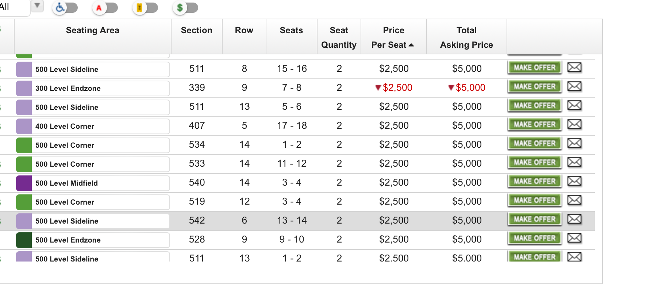This screenshot has width=654, height=302.
Task: Turn on the yellow ticket filter switch
Action: pyautogui.click(x=145, y=8)
